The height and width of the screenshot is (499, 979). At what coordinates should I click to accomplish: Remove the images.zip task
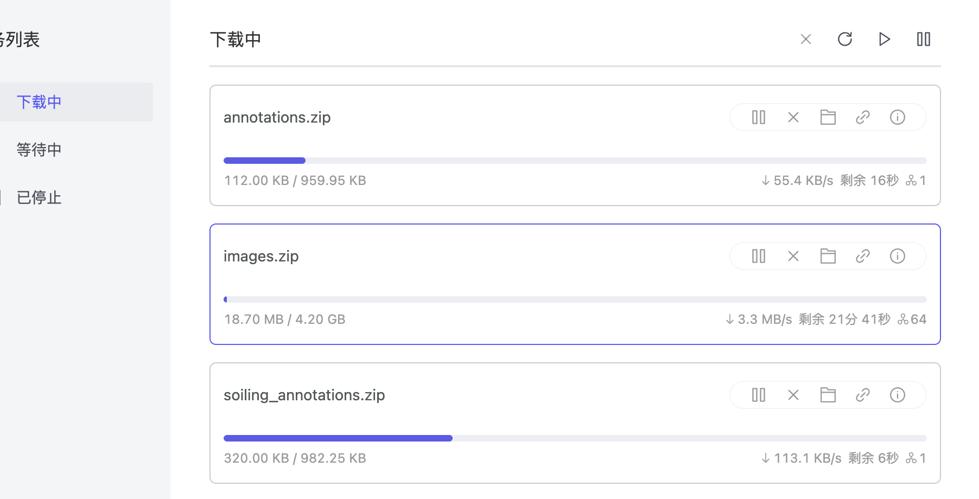coord(793,256)
